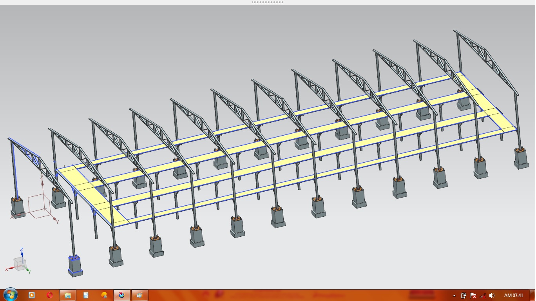
Task: Launch Windows Media Player from the taskbar
Action: tap(32, 295)
